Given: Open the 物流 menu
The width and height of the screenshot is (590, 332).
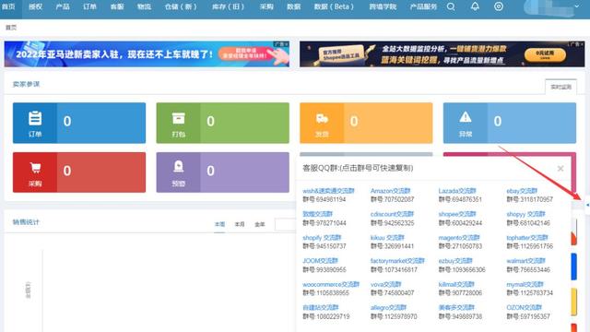Looking at the screenshot, I should [144, 6].
